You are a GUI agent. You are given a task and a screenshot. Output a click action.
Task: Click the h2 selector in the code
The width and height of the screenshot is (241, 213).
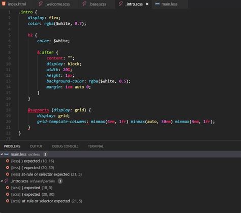30,35
